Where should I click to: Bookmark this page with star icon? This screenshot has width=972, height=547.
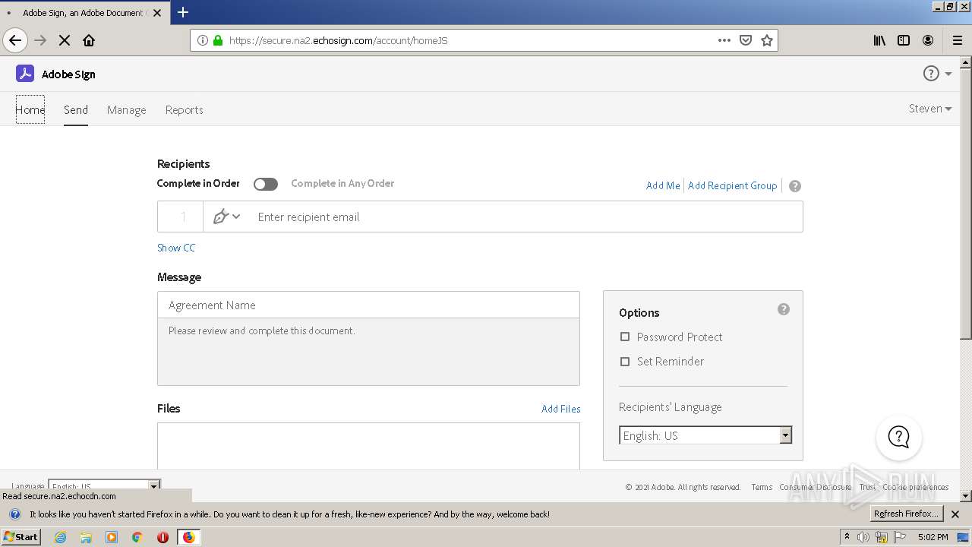[x=767, y=40]
